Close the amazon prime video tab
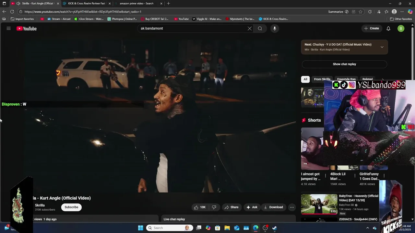 [x=161, y=4]
